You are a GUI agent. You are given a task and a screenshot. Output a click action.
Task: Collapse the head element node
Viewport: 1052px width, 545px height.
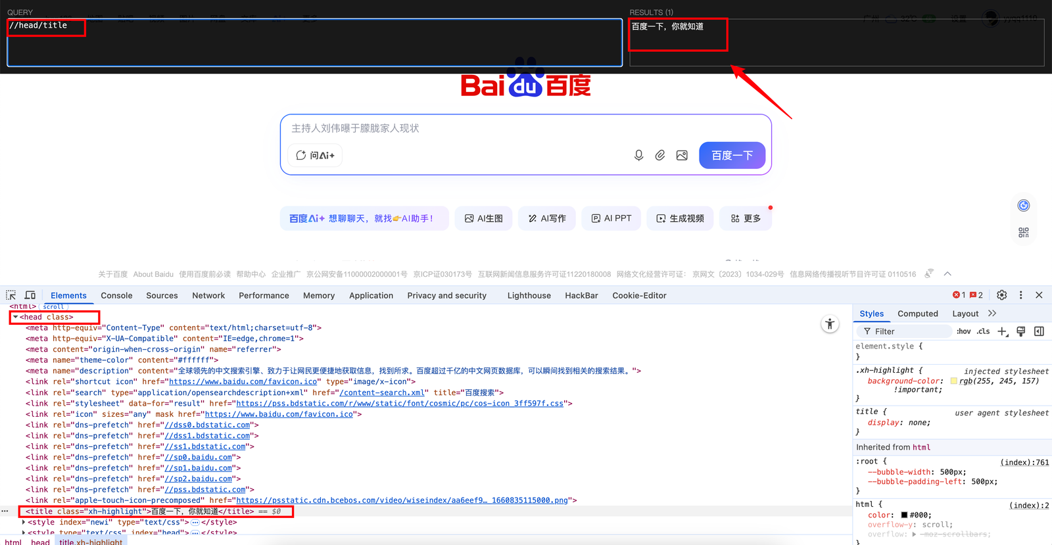pyautogui.click(x=15, y=317)
